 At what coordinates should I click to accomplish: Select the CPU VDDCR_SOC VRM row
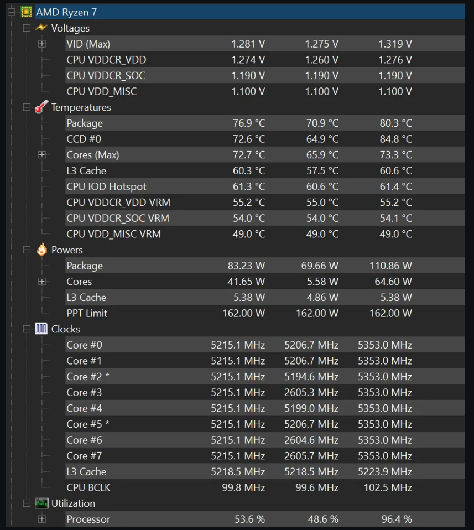coord(265,218)
